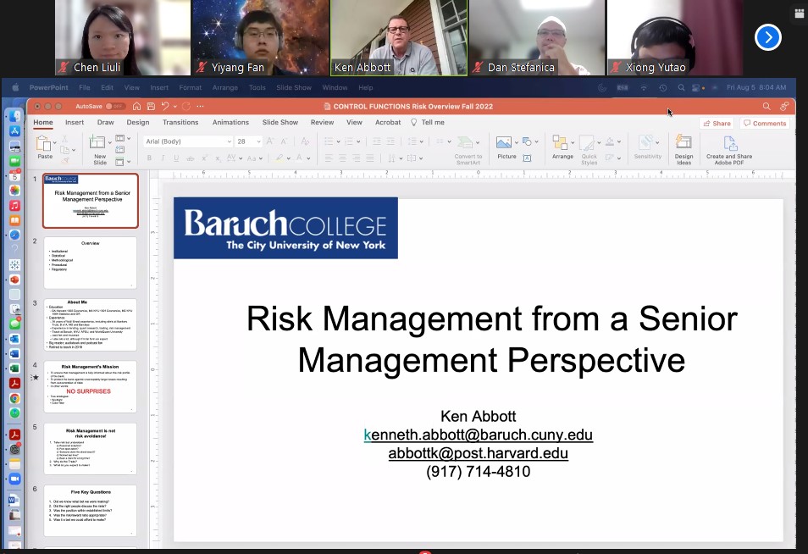808x554 pixels.
Task: Open Google Chrome from the dock
Action: click(x=14, y=398)
